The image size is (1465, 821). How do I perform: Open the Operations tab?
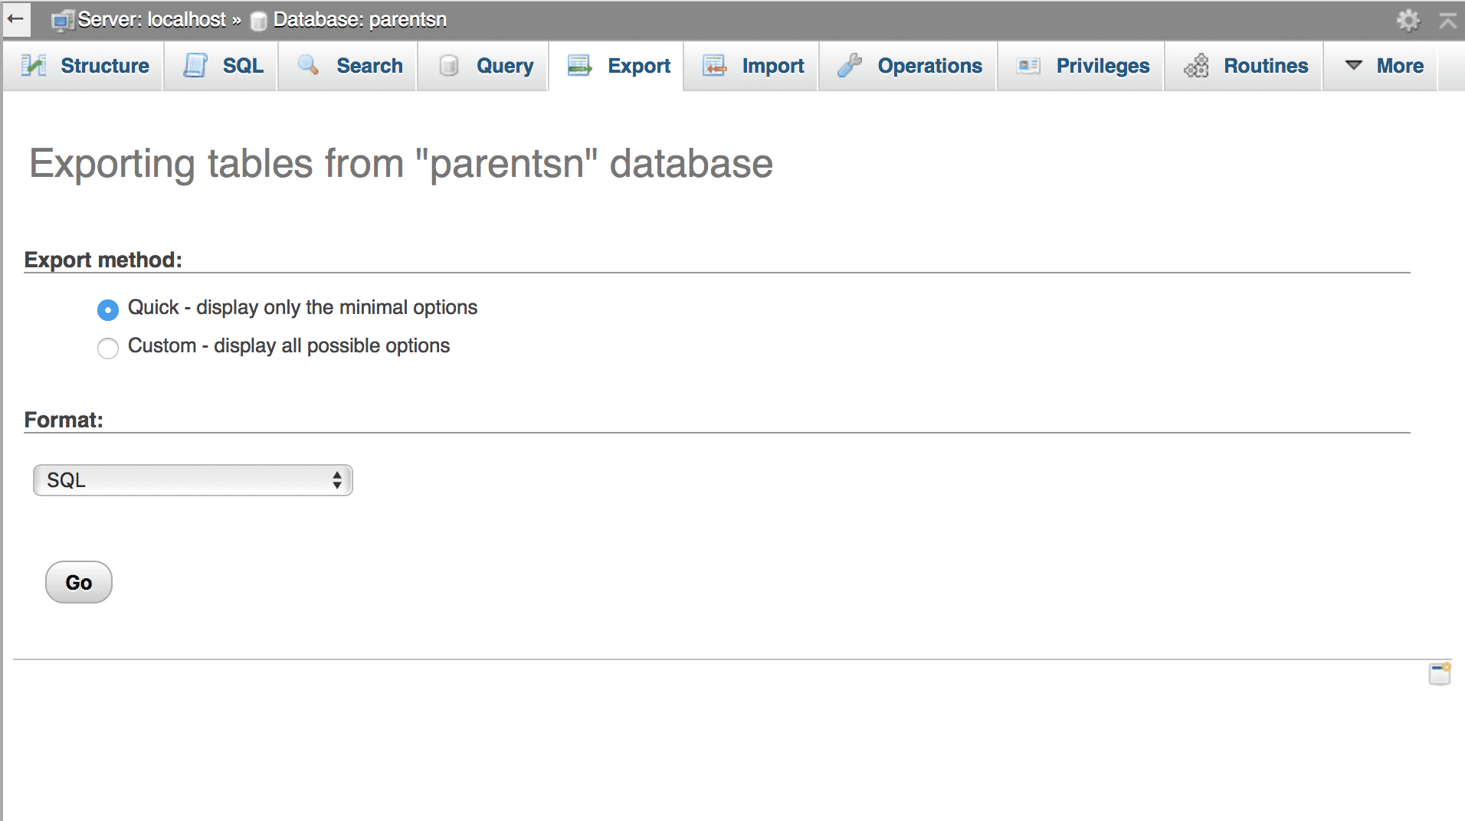[x=908, y=66]
